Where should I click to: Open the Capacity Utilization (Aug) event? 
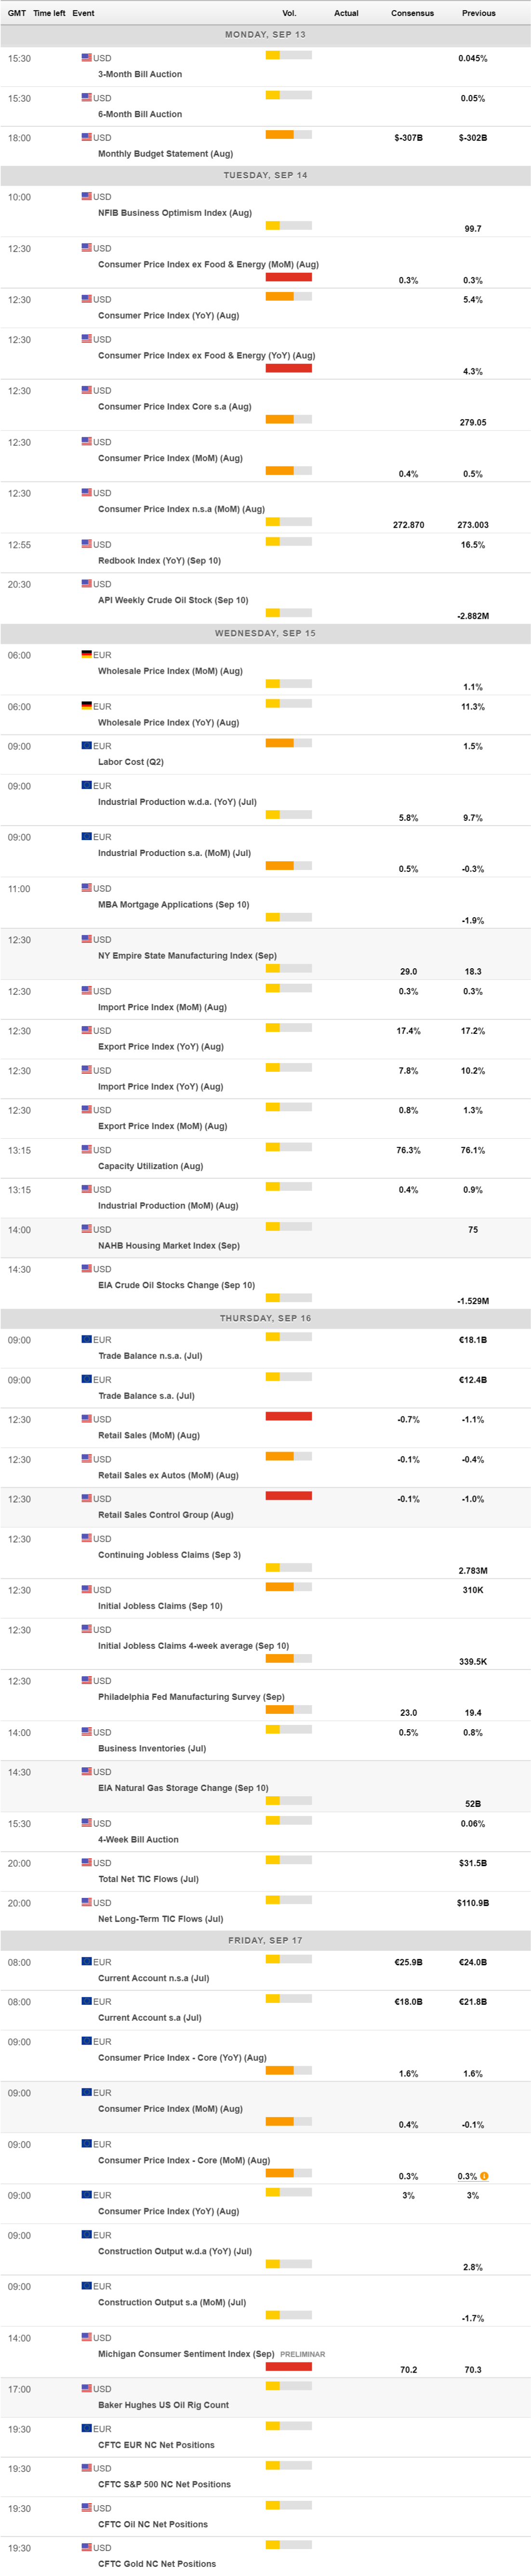pos(150,1166)
